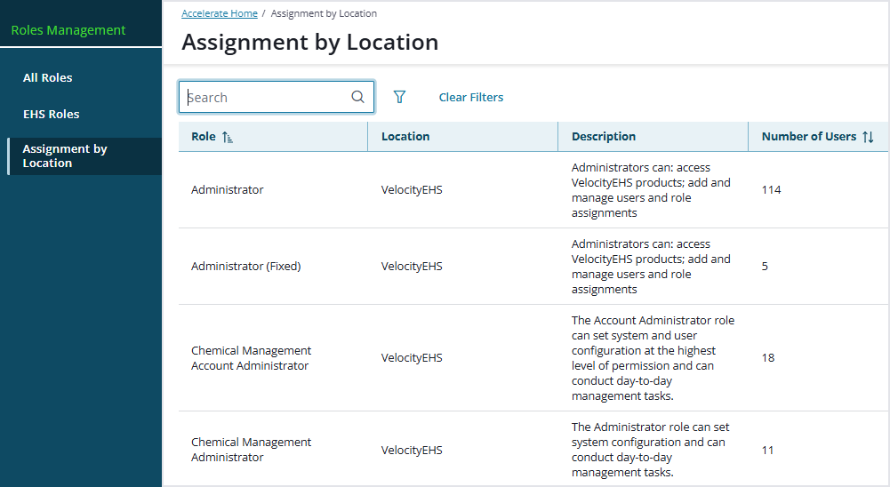Click the Role column header
890x487 pixels.
click(x=204, y=137)
